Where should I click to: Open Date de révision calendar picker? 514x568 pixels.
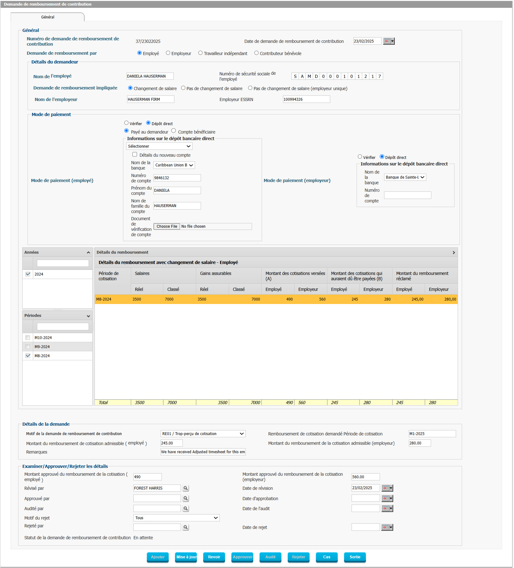coord(387,488)
